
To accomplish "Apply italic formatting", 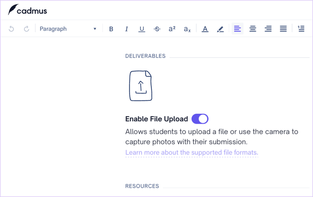I will pyautogui.click(x=127, y=29).
